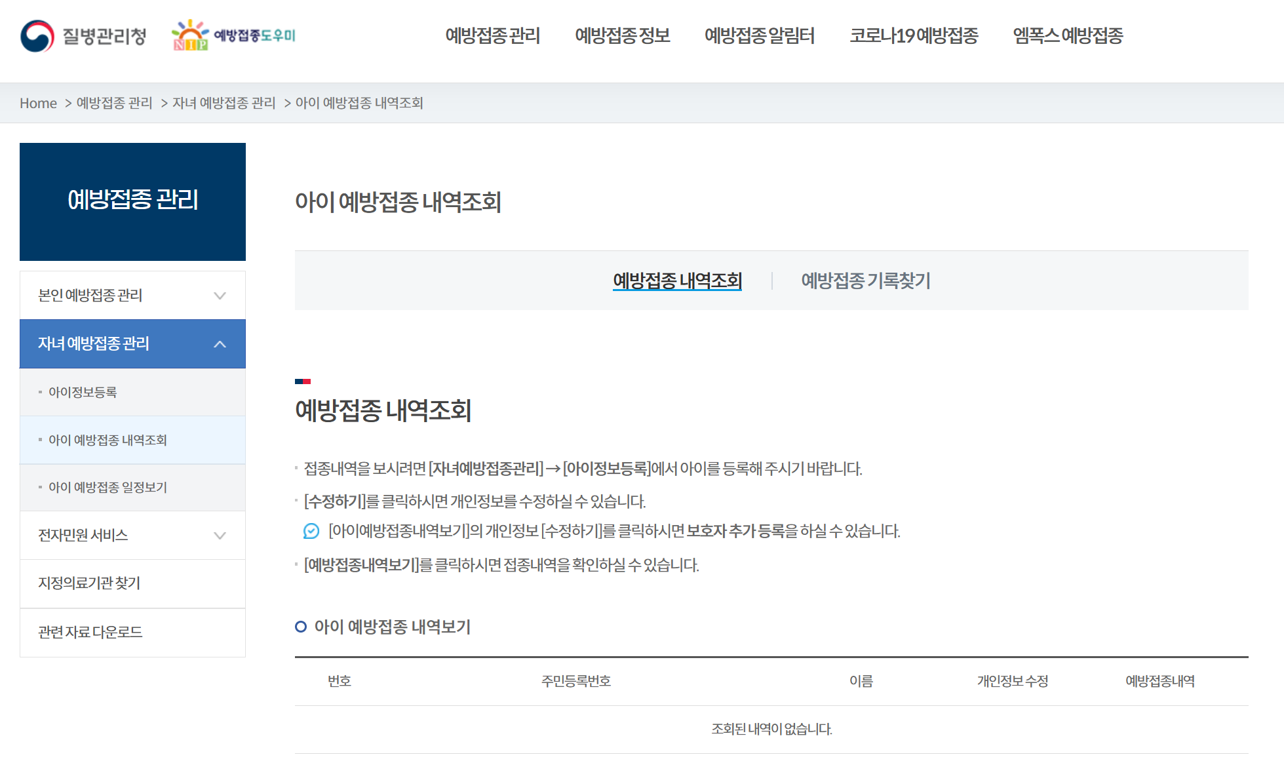Open the 코로나19 예방접종 menu
This screenshot has width=1284, height=782.
click(x=915, y=37)
